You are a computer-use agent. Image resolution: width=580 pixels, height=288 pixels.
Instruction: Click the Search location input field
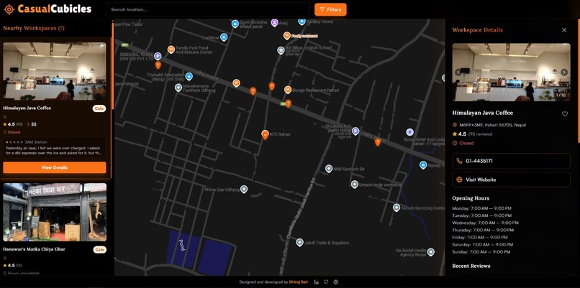[x=207, y=9]
